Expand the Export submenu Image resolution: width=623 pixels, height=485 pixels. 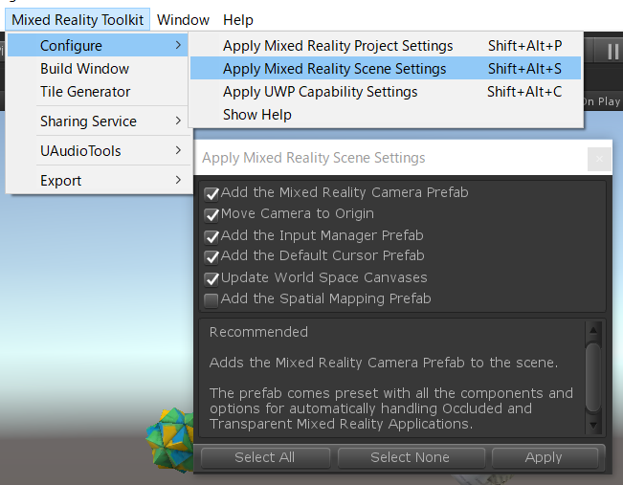[x=111, y=181]
